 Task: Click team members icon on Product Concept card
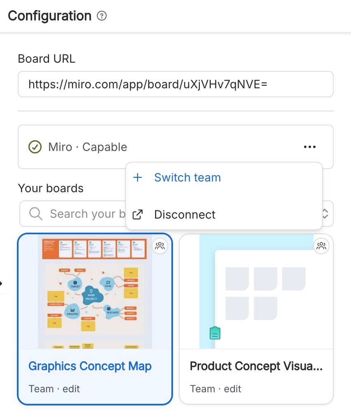click(x=321, y=246)
